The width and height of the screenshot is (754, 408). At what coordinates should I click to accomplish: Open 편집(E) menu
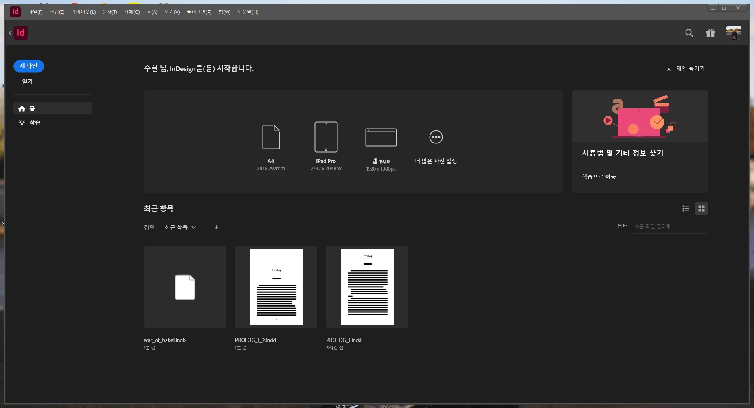[x=57, y=12]
